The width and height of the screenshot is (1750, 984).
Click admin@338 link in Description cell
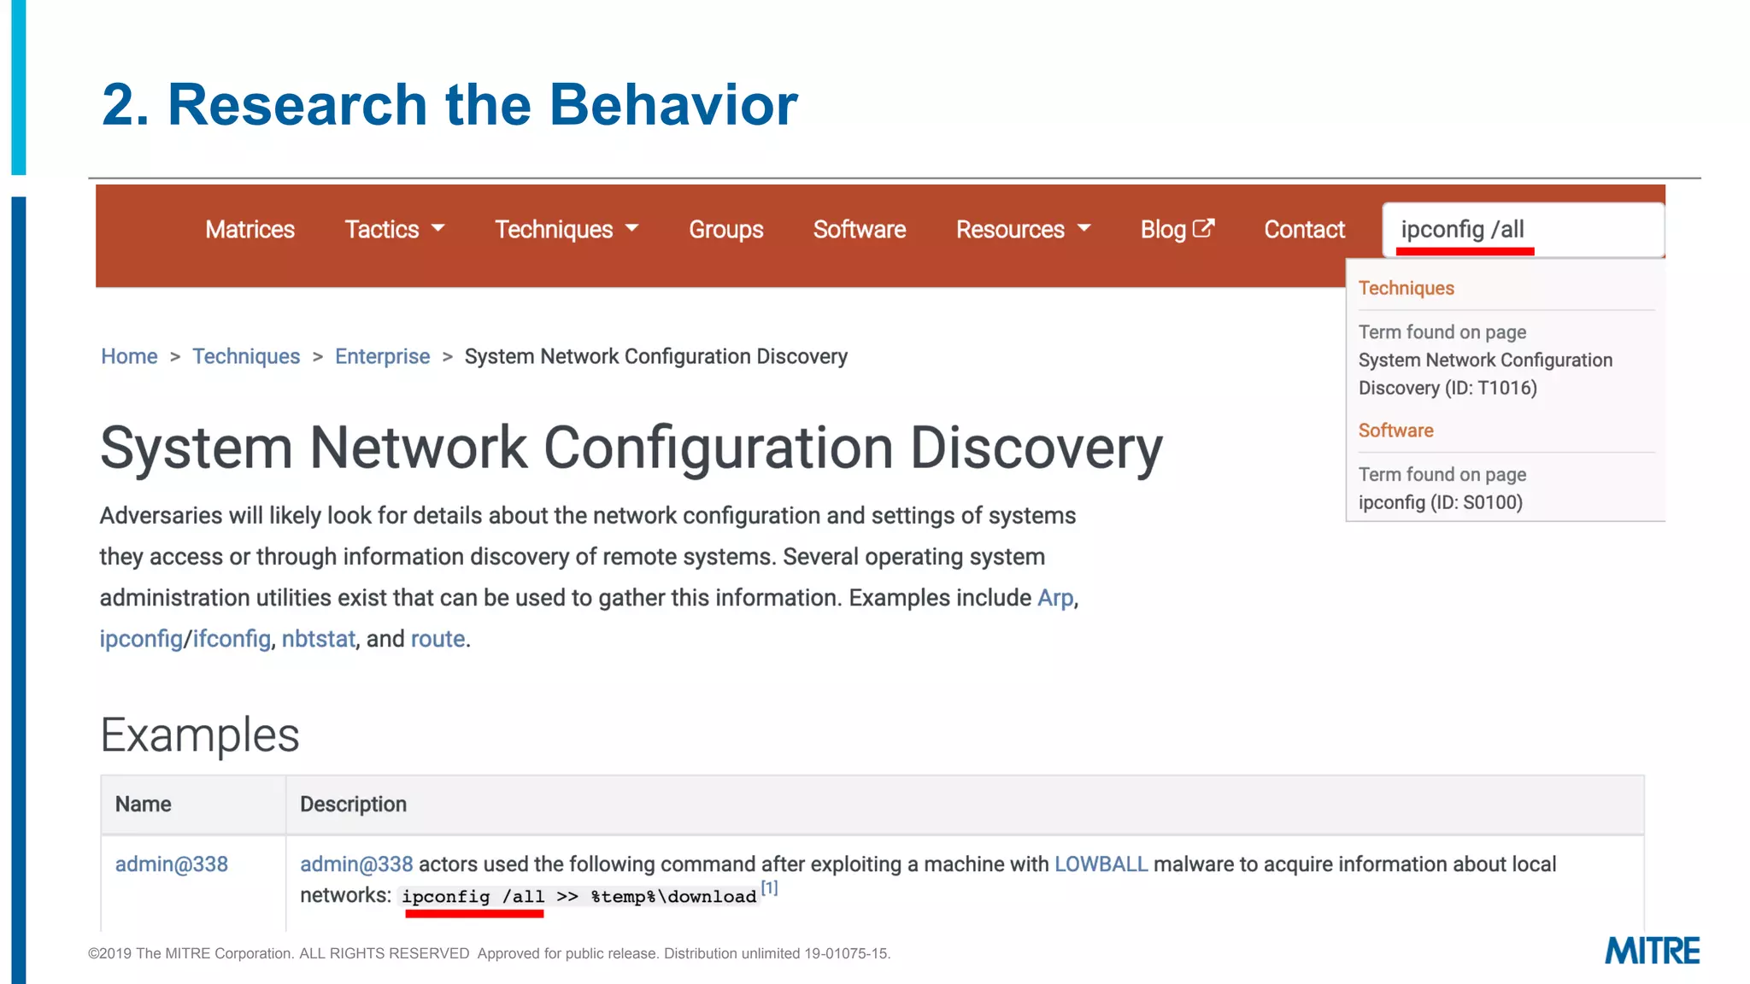pos(356,864)
